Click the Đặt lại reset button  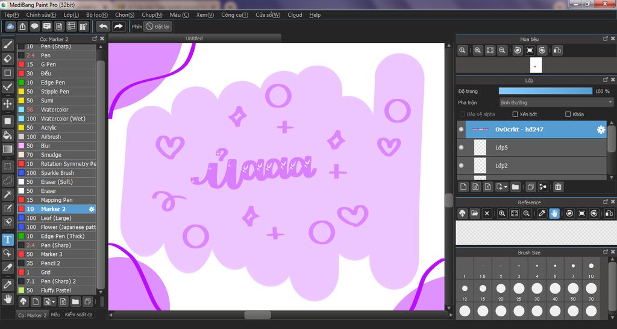(x=157, y=27)
